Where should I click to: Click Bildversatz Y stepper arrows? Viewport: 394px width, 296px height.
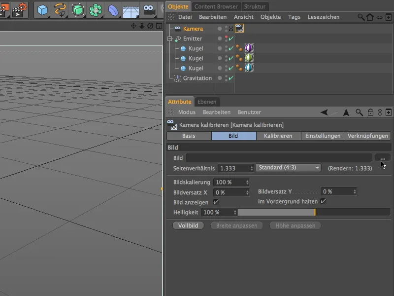coord(355,192)
